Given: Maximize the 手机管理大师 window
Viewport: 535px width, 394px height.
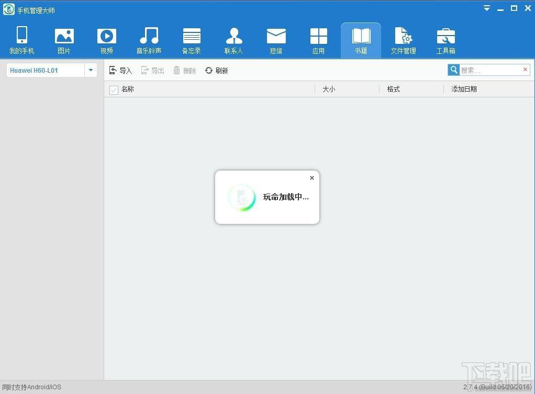Looking at the screenshot, I should tap(514, 8).
